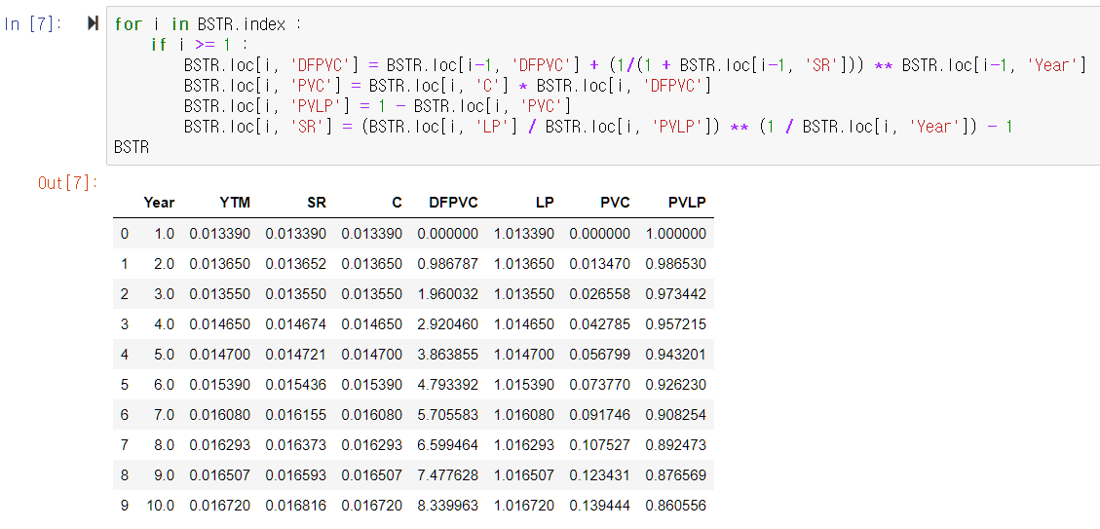This screenshot has width=1100, height=529.
Task: Click the LP value 1.015390
Action: click(524, 385)
